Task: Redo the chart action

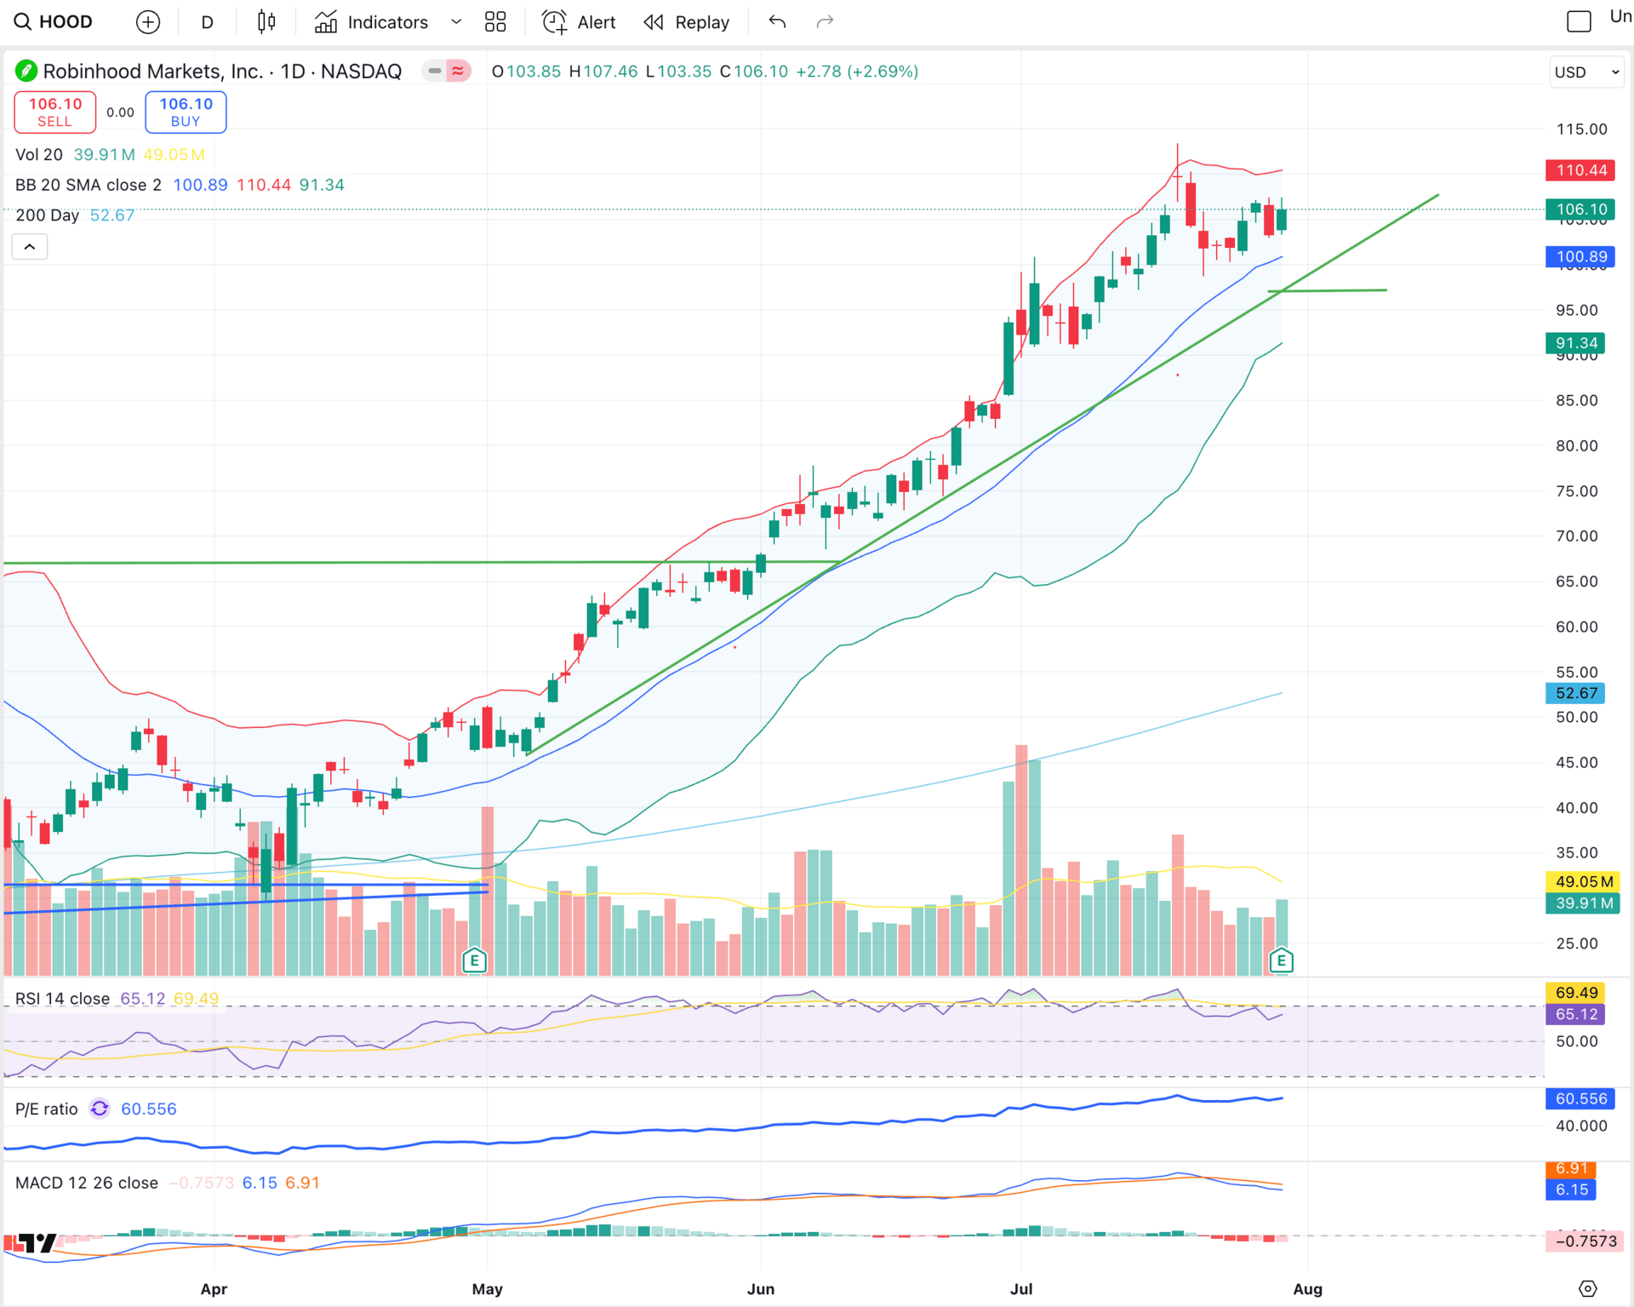Action: tap(825, 22)
